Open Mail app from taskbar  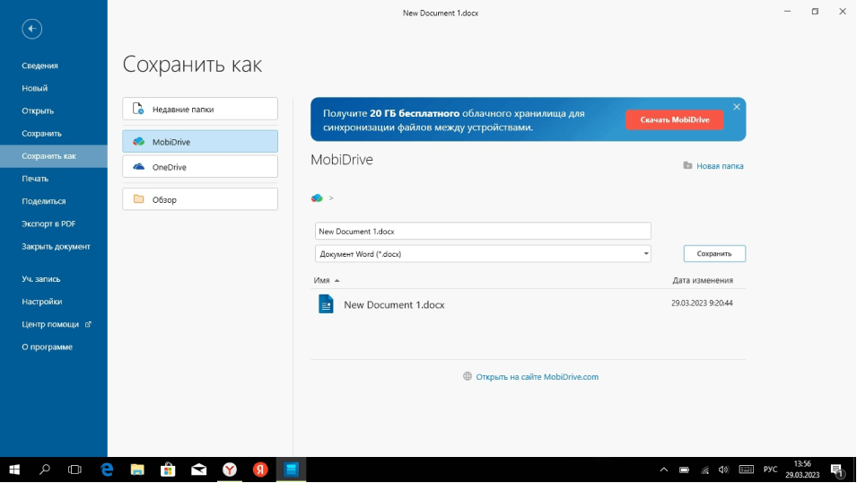(199, 470)
